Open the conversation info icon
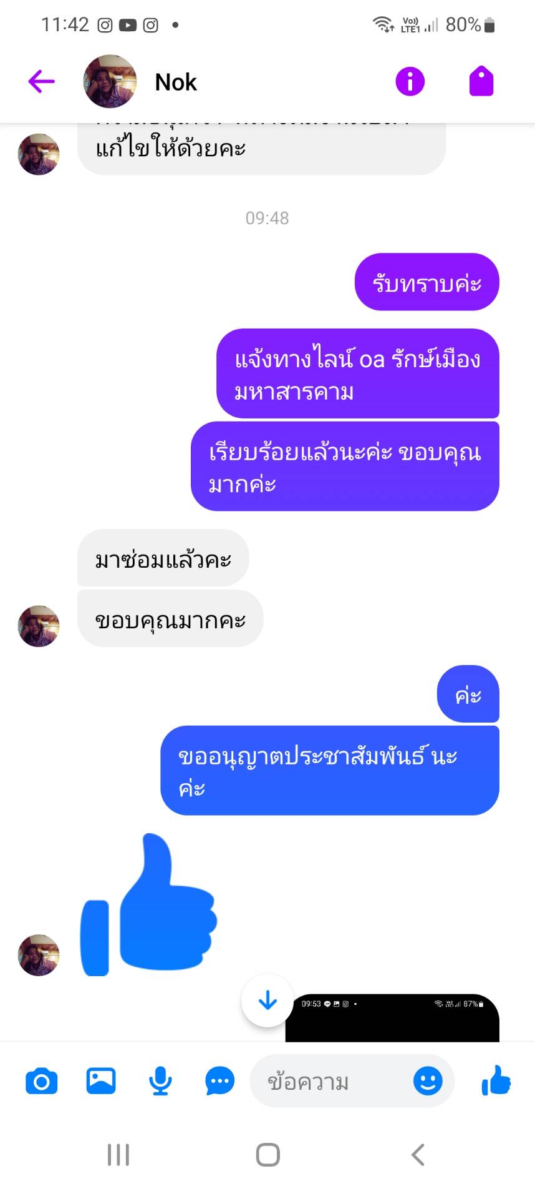Image resolution: width=535 pixels, height=1191 pixels. pyautogui.click(x=410, y=81)
